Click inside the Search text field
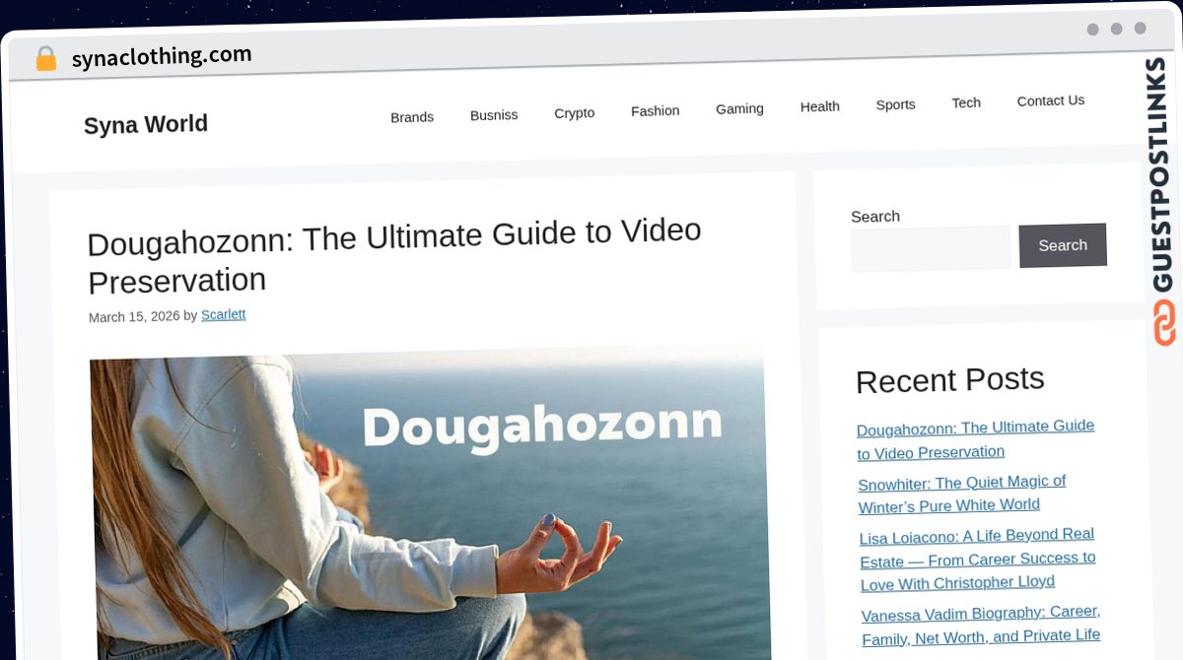Image resolution: width=1183 pixels, height=660 pixels. (931, 248)
